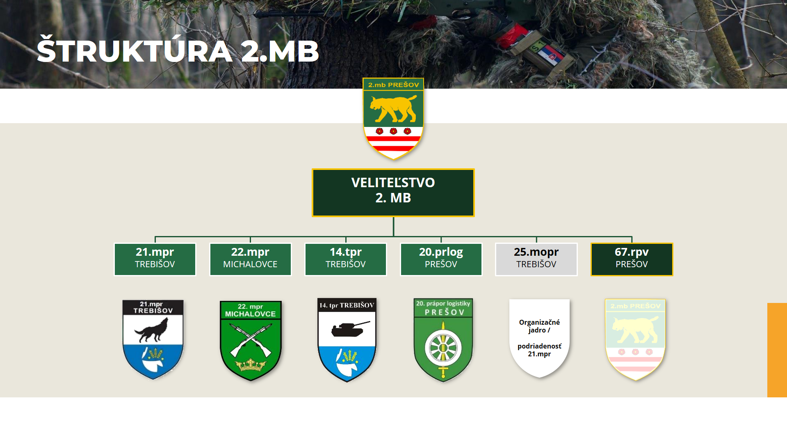Click the orange swatch on right edge
This screenshot has height=438, width=787.
click(x=777, y=349)
